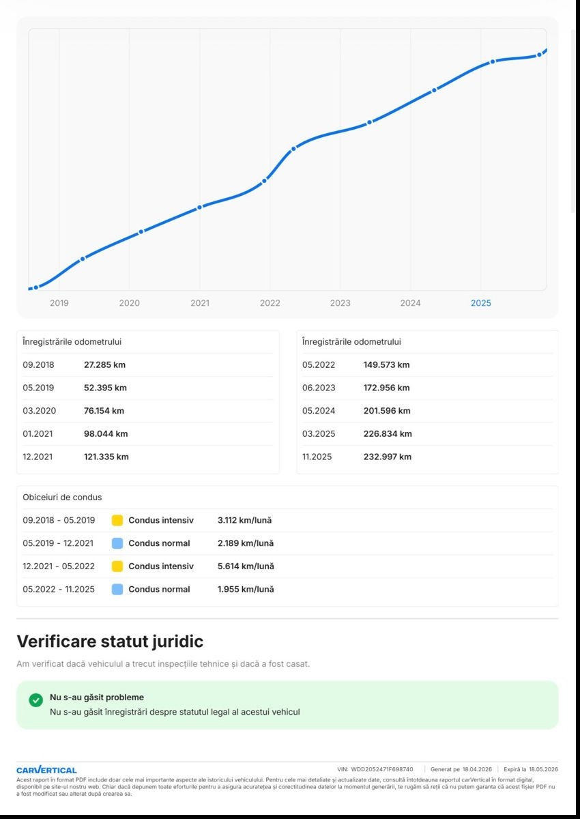This screenshot has width=580, height=819.
Task: Click the 1.955 km/lună value
Action: 246,589
